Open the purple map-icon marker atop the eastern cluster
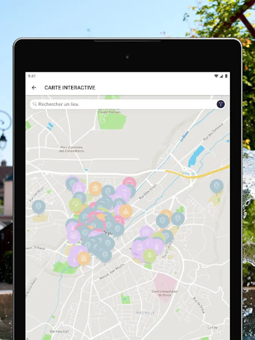 [x=146, y=232]
